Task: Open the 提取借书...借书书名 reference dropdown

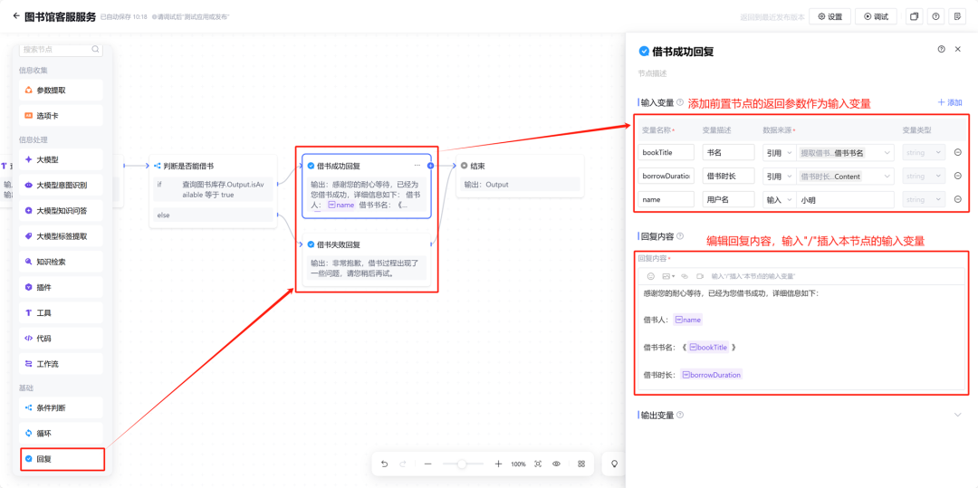Action: (x=845, y=152)
